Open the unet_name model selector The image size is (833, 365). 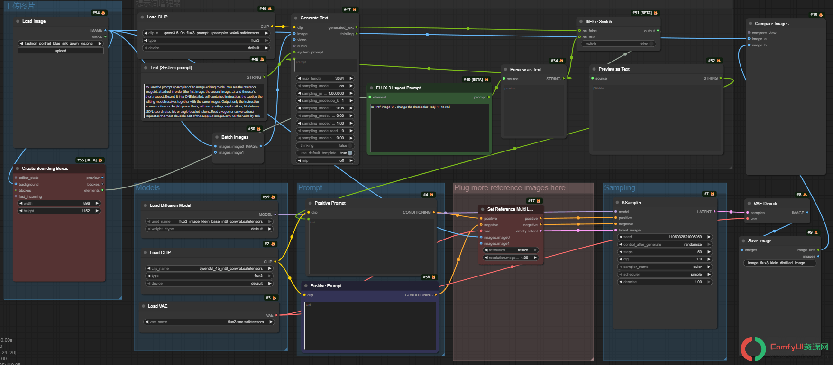coord(209,222)
